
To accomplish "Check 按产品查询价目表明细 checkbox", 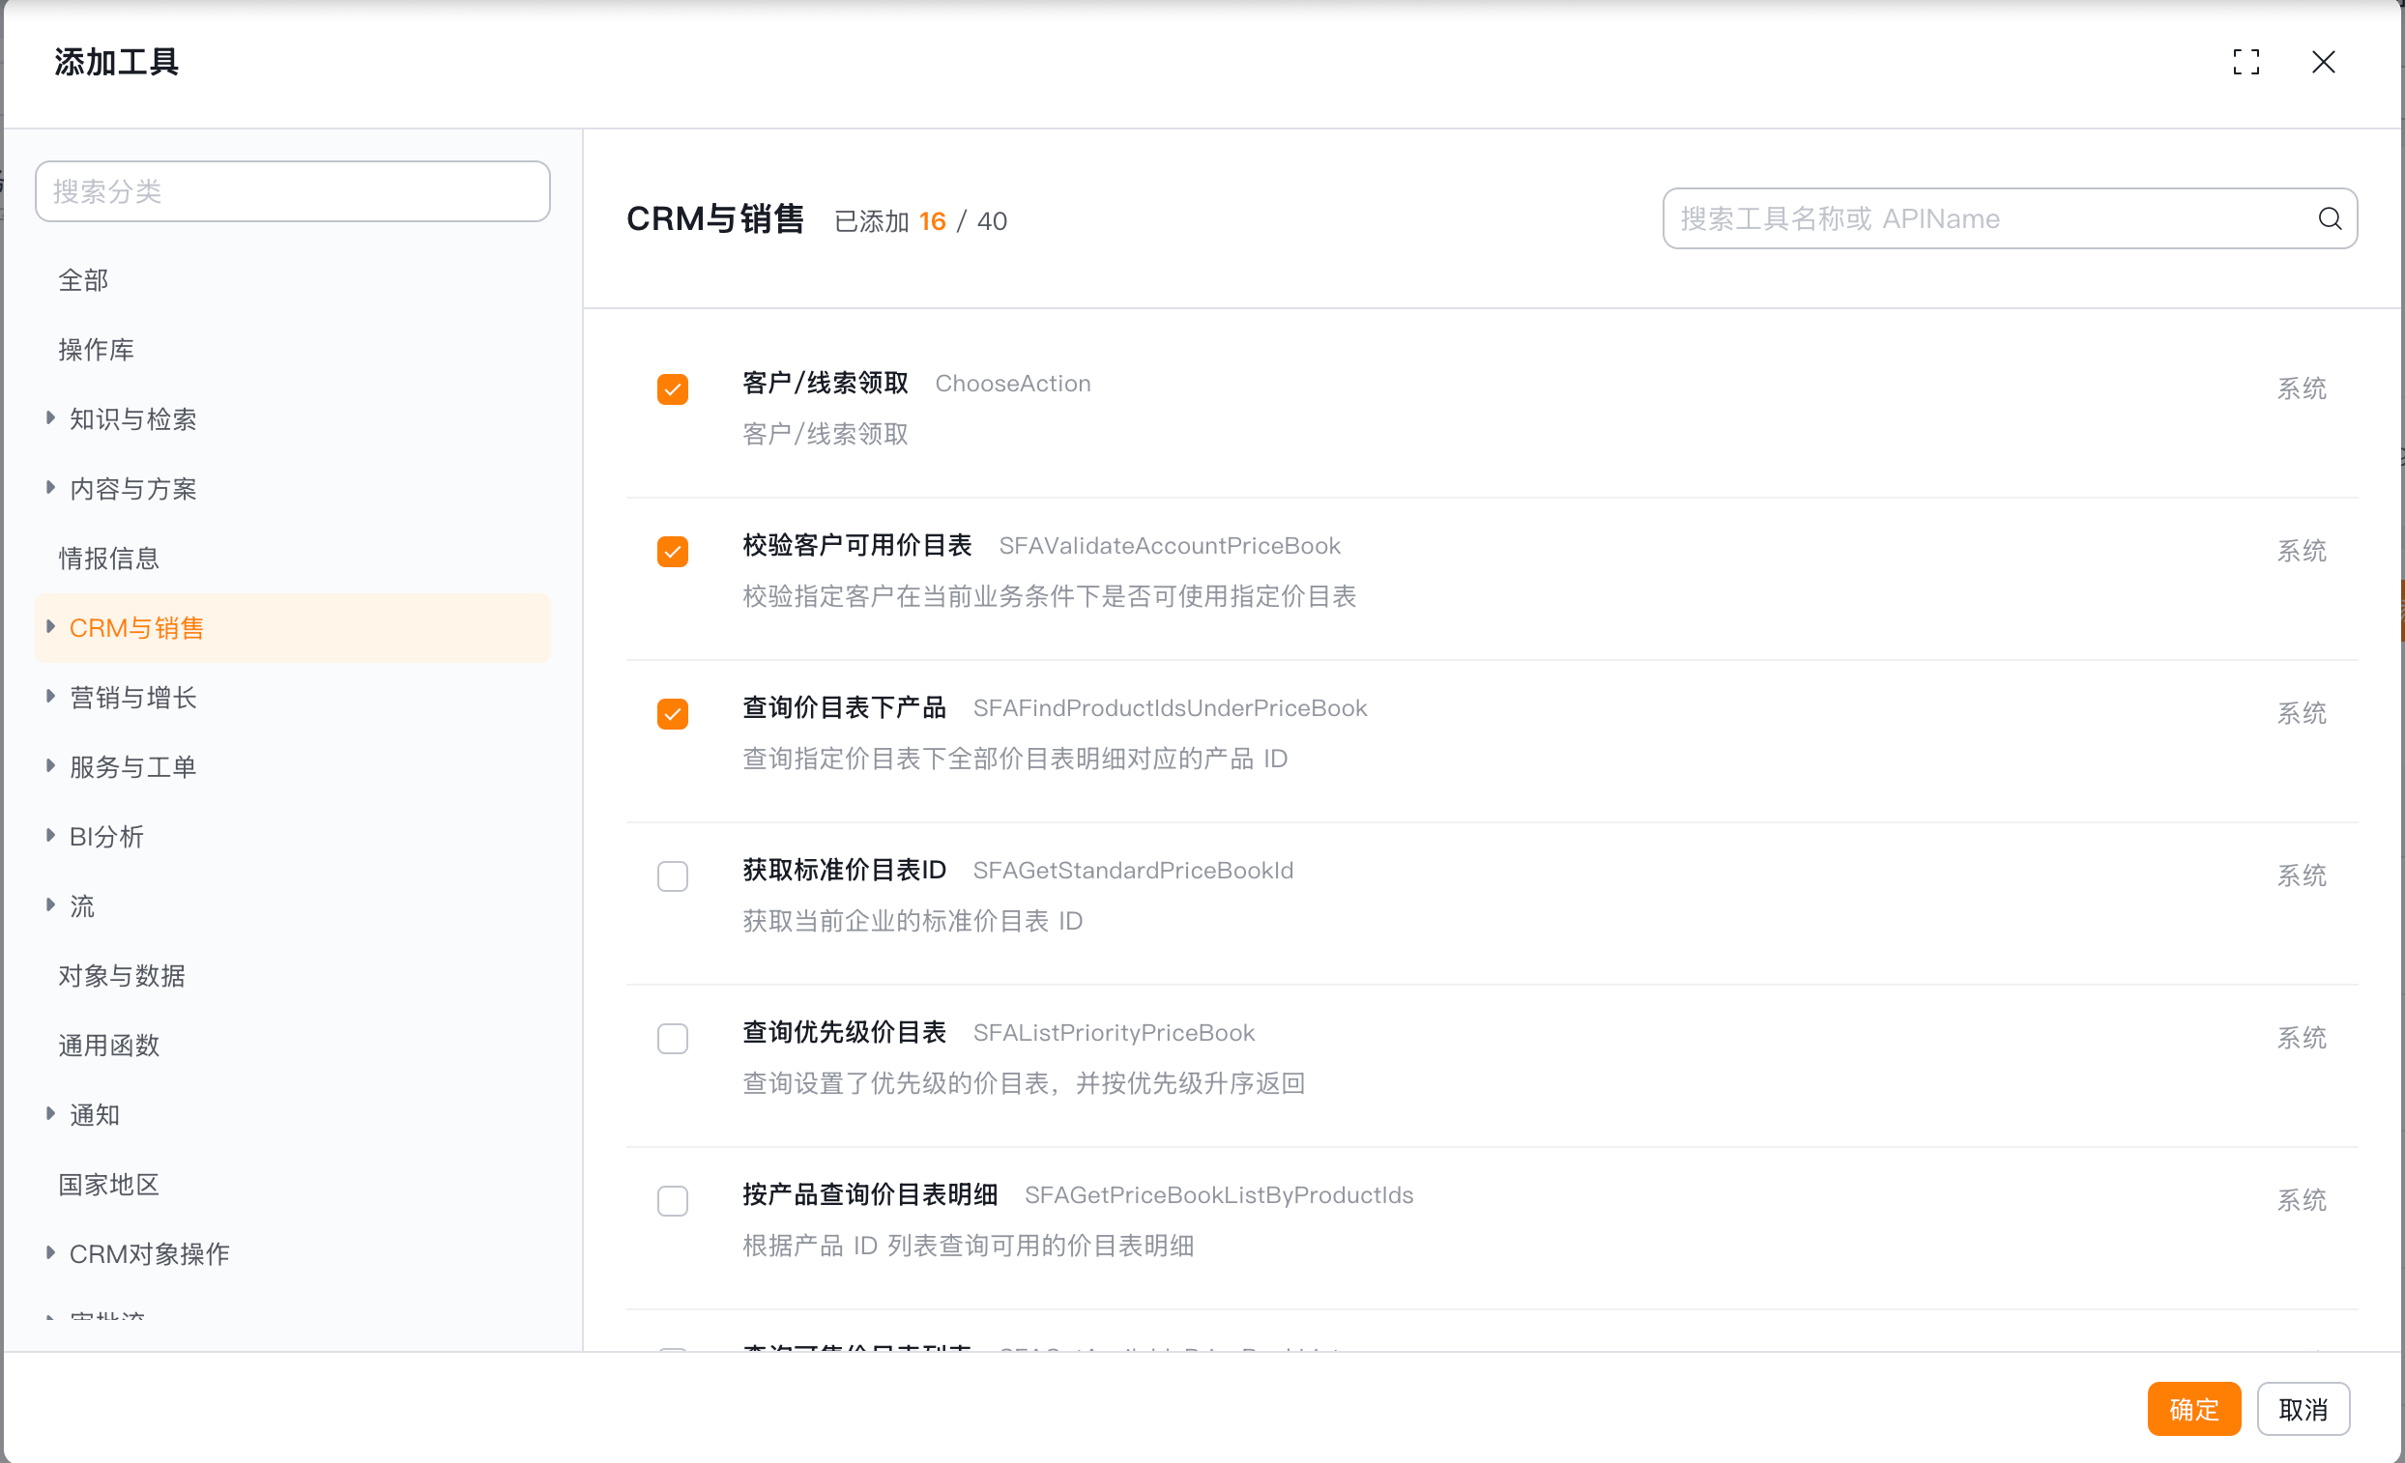I will click(673, 1200).
